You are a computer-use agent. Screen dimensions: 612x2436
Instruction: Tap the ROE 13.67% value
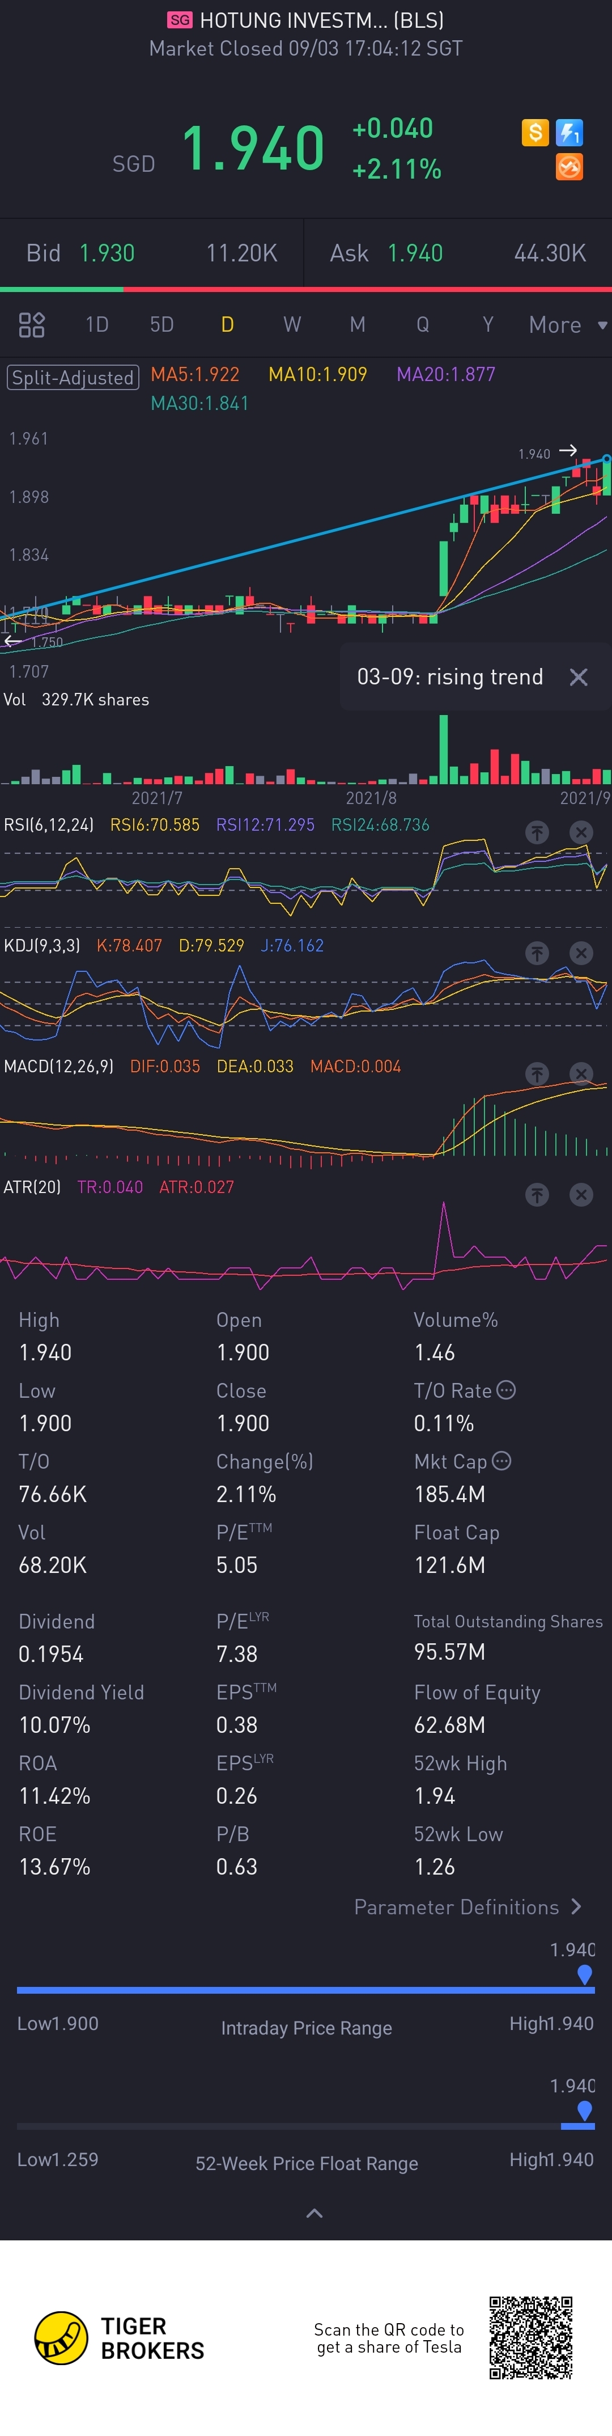(55, 1867)
